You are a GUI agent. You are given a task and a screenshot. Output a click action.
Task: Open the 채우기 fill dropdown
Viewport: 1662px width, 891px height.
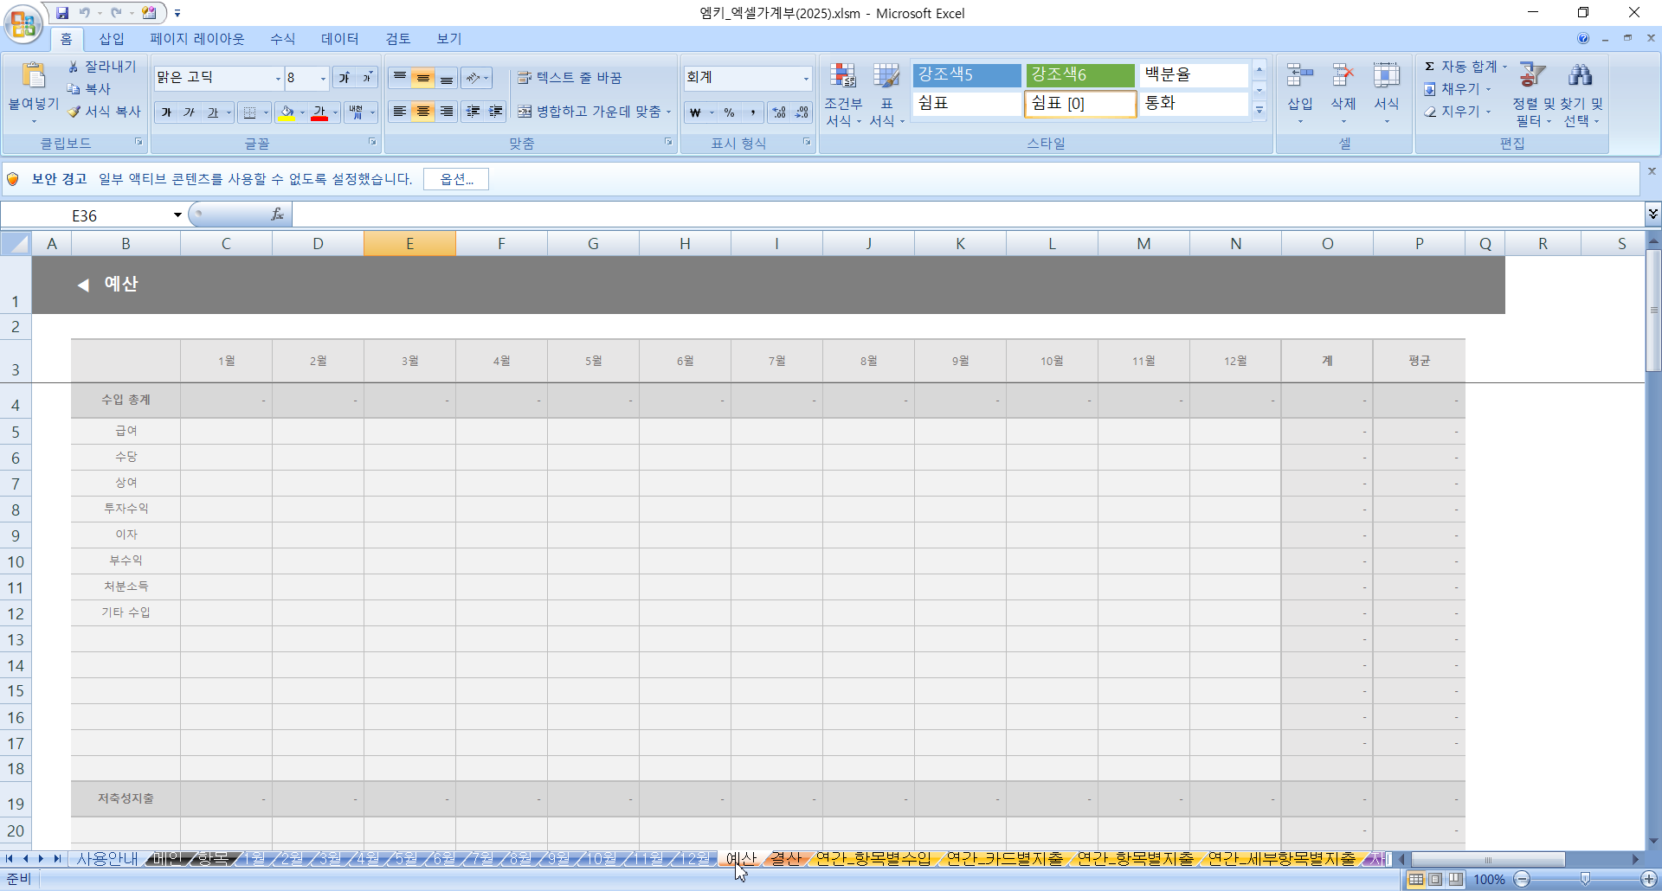click(1458, 89)
